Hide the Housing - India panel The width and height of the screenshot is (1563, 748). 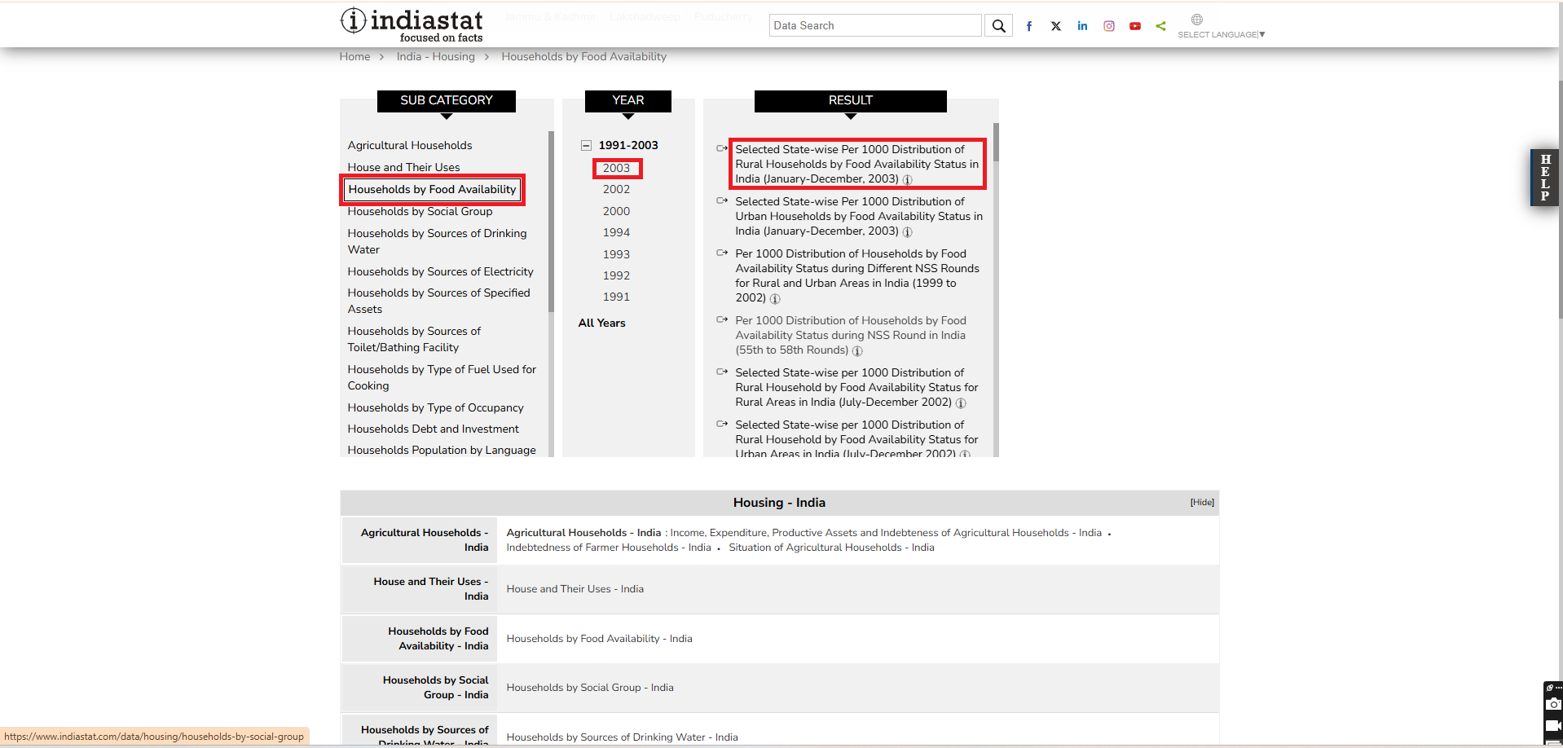tap(1202, 503)
